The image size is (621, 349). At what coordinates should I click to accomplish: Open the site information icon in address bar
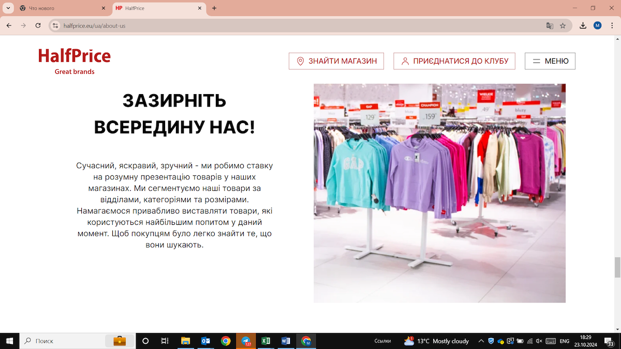[55, 25]
